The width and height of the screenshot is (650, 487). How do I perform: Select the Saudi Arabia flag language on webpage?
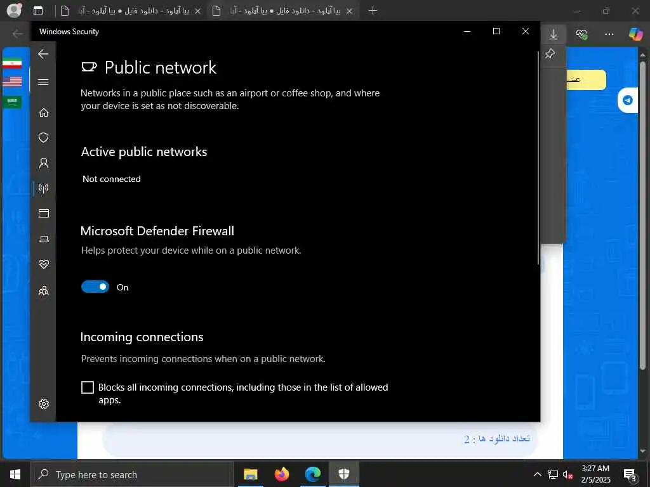[x=12, y=101]
